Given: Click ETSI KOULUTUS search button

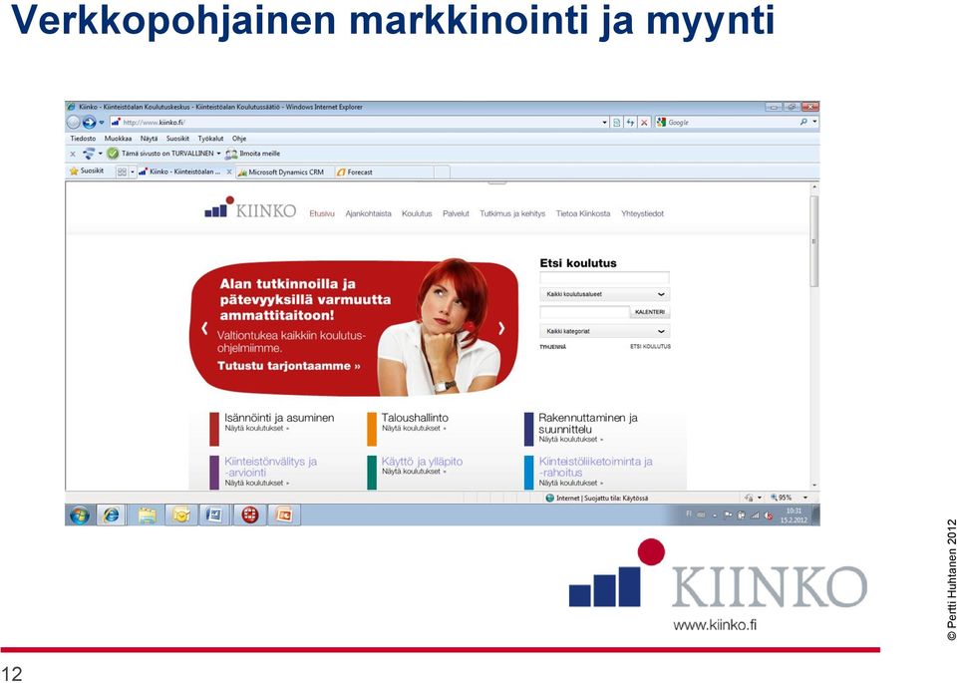Looking at the screenshot, I should (x=650, y=346).
